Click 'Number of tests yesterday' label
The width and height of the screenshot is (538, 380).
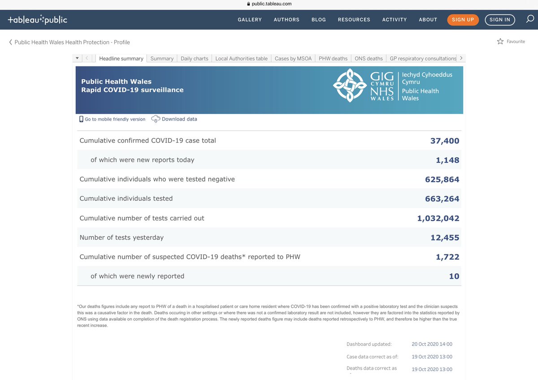pyautogui.click(x=121, y=237)
